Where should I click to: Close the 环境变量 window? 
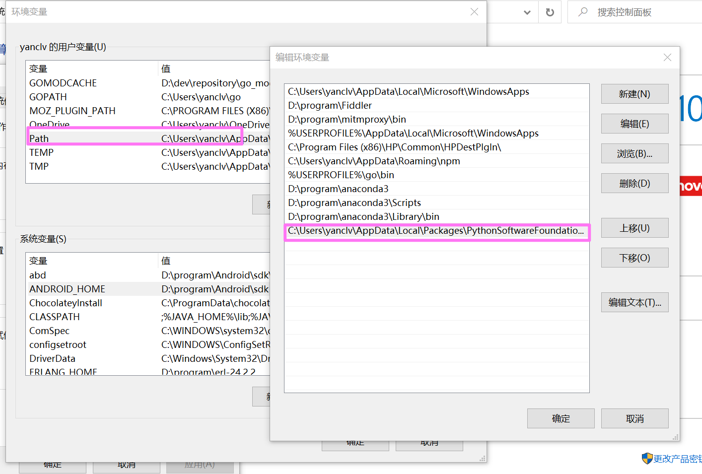click(x=474, y=12)
